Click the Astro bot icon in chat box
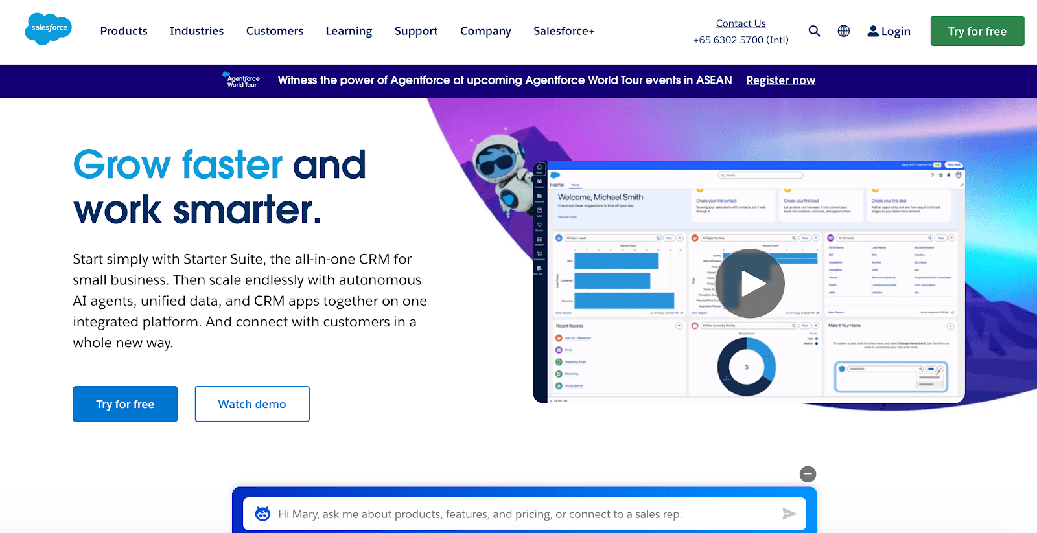 262,514
